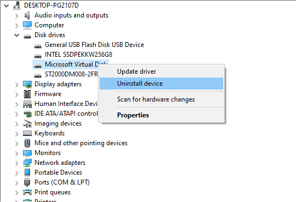The height and width of the screenshot is (202, 296).
Task: Click the Firmware chip icon
Action: tap(27, 94)
